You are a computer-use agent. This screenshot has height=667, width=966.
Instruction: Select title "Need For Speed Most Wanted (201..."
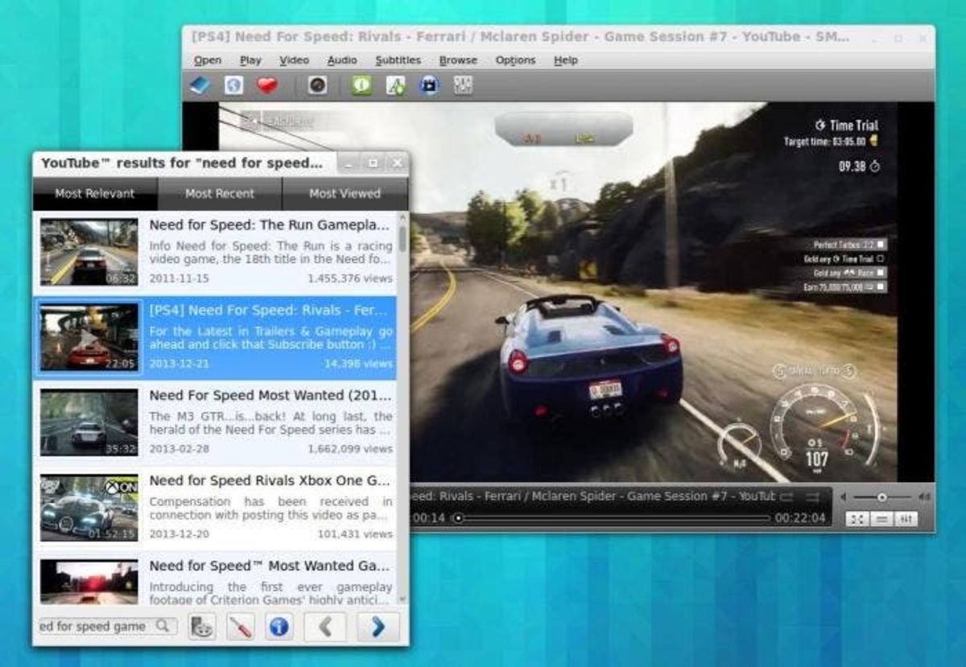[x=270, y=396]
